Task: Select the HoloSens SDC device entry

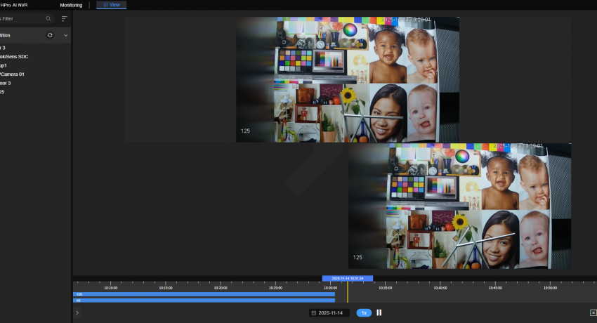Action: [14, 57]
